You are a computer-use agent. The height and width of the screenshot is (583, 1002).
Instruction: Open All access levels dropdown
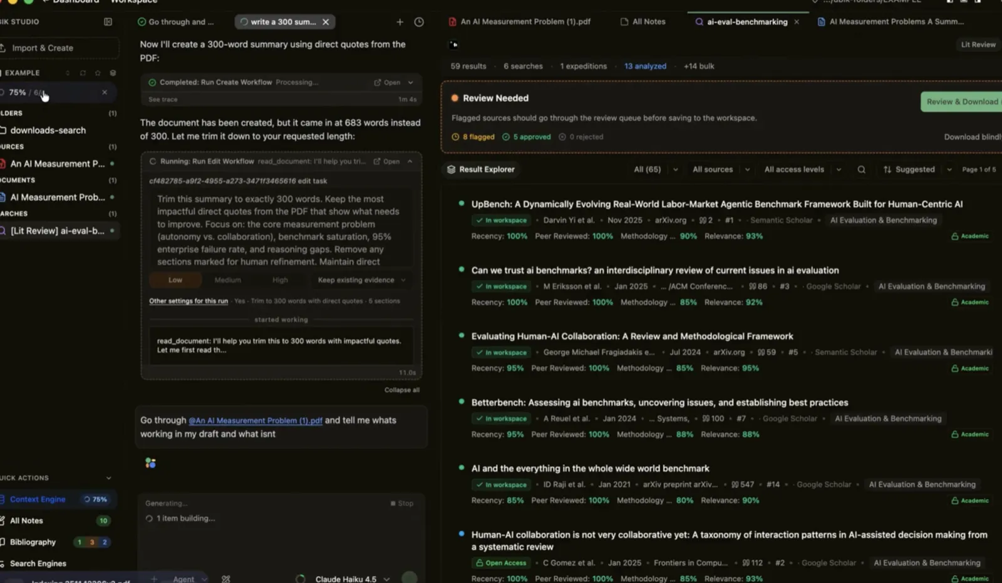(803, 170)
